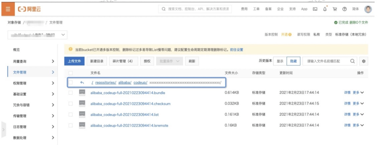Image resolution: width=377 pixels, height=145 pixels.
Task: Click the 刷新 button
Action: pyautogui.click(x=192, y=61)
